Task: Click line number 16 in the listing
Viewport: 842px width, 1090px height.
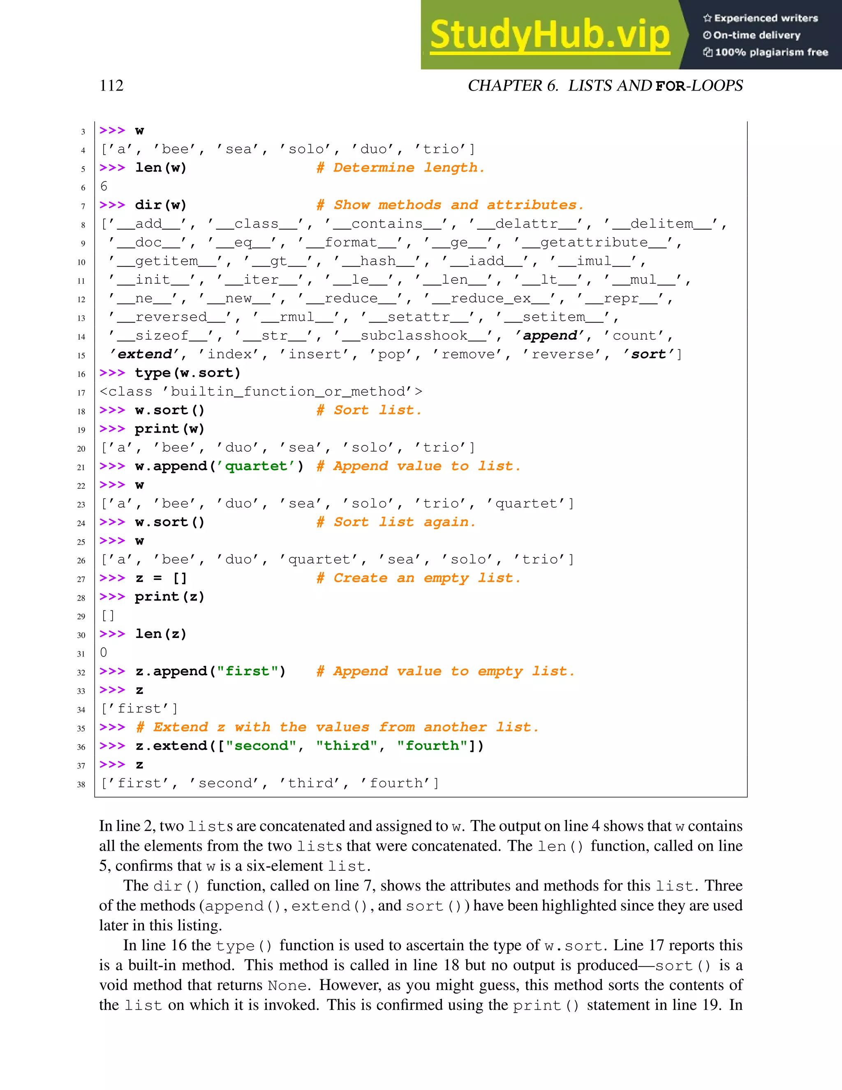Action: [x=81, y=374]
